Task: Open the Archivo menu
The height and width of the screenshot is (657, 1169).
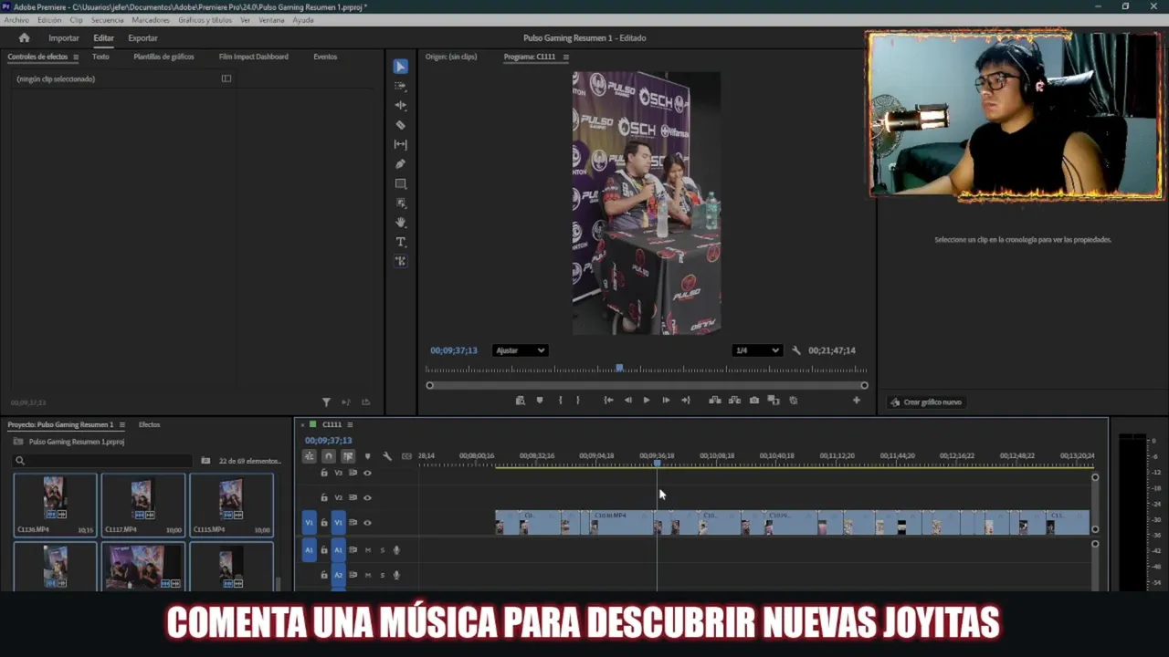Action: tap(16, 19)
